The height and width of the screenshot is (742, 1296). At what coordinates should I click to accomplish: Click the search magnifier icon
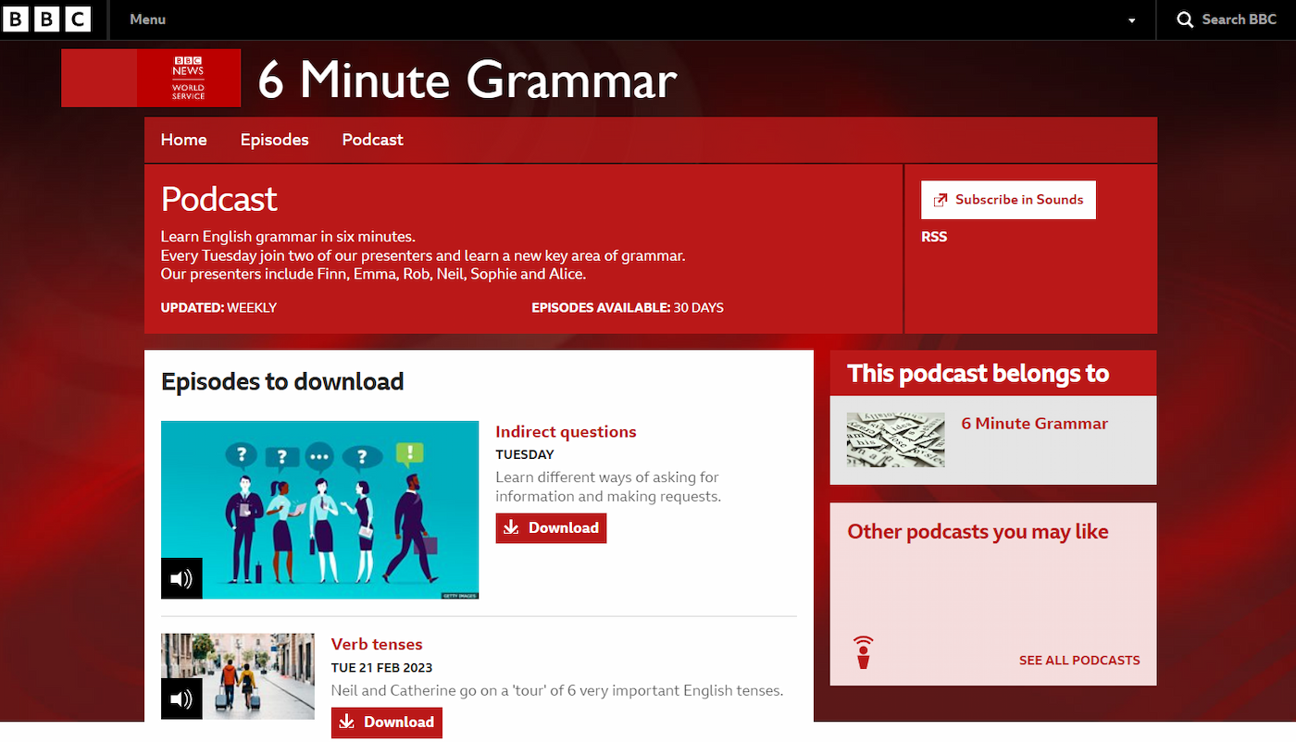tap(1185, 19)
